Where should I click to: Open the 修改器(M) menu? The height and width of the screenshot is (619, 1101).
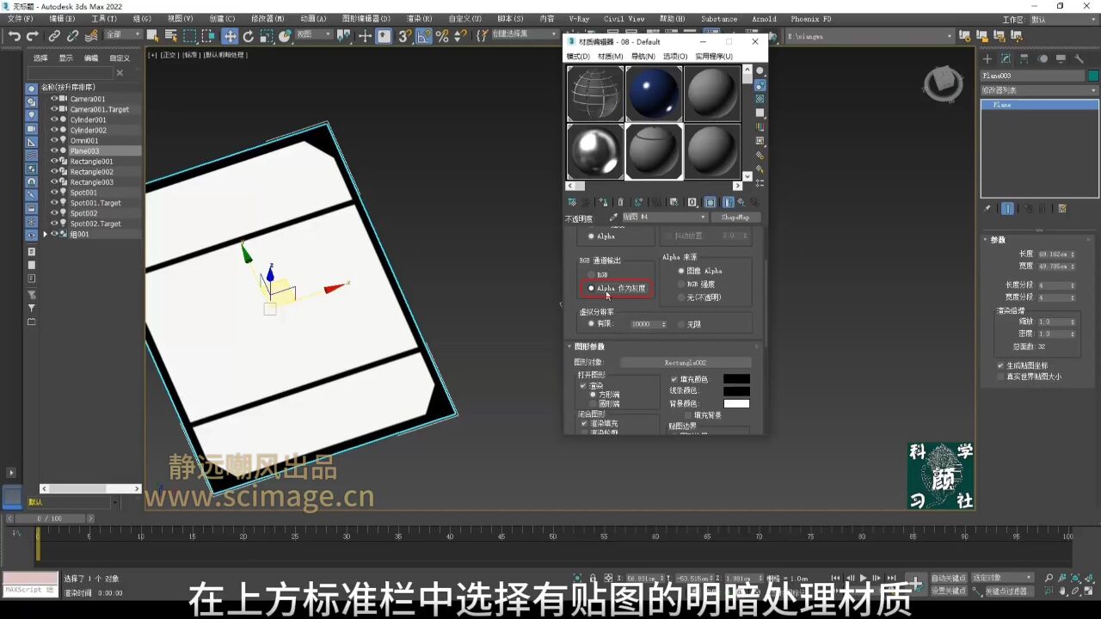point(268,18)
